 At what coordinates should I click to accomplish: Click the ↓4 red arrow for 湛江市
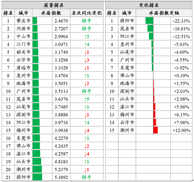pyautogui.click(x=86, y=154)
